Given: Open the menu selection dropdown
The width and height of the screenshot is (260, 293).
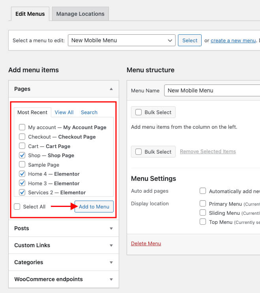Looking at the screenshot, I should (122, 40).
